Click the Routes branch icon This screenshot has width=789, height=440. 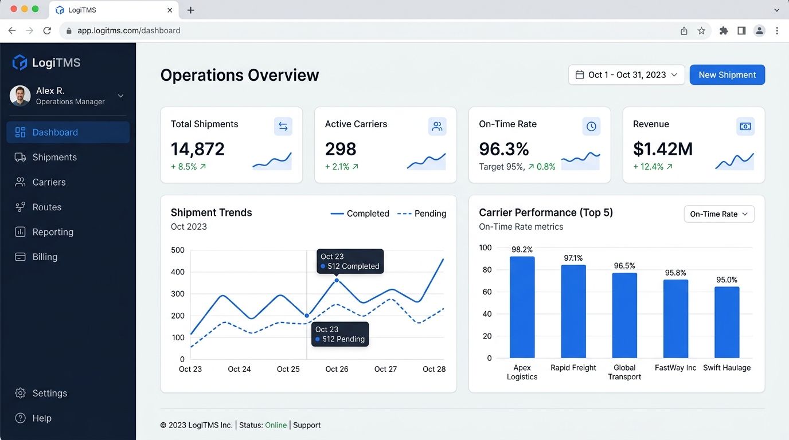pyautogui.click(x=20, y=207)
